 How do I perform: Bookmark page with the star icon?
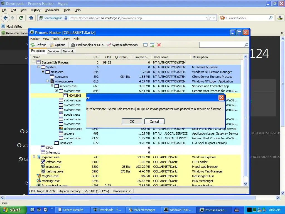[208, 18]
